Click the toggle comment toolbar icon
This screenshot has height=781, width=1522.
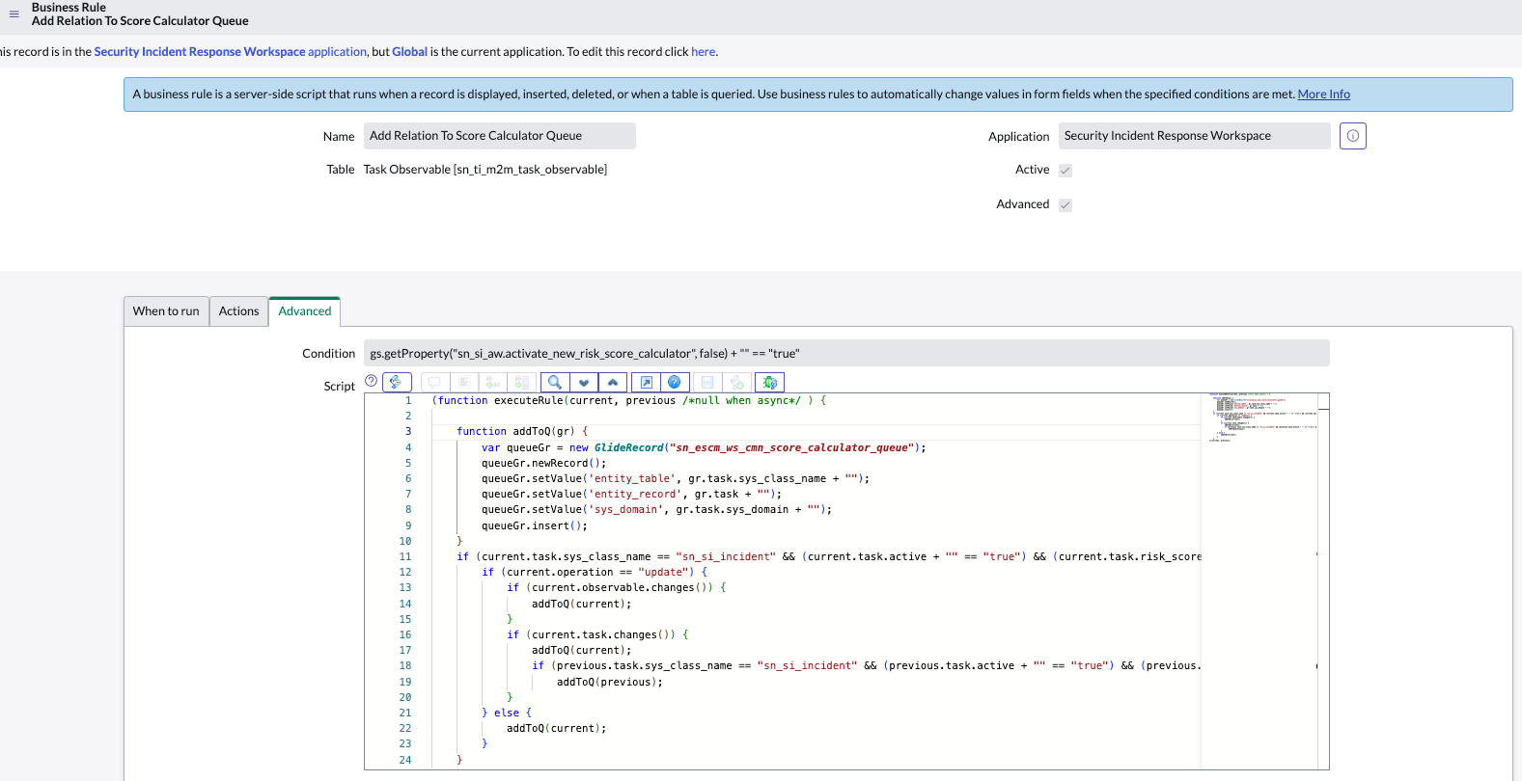(x=434, y=383)
